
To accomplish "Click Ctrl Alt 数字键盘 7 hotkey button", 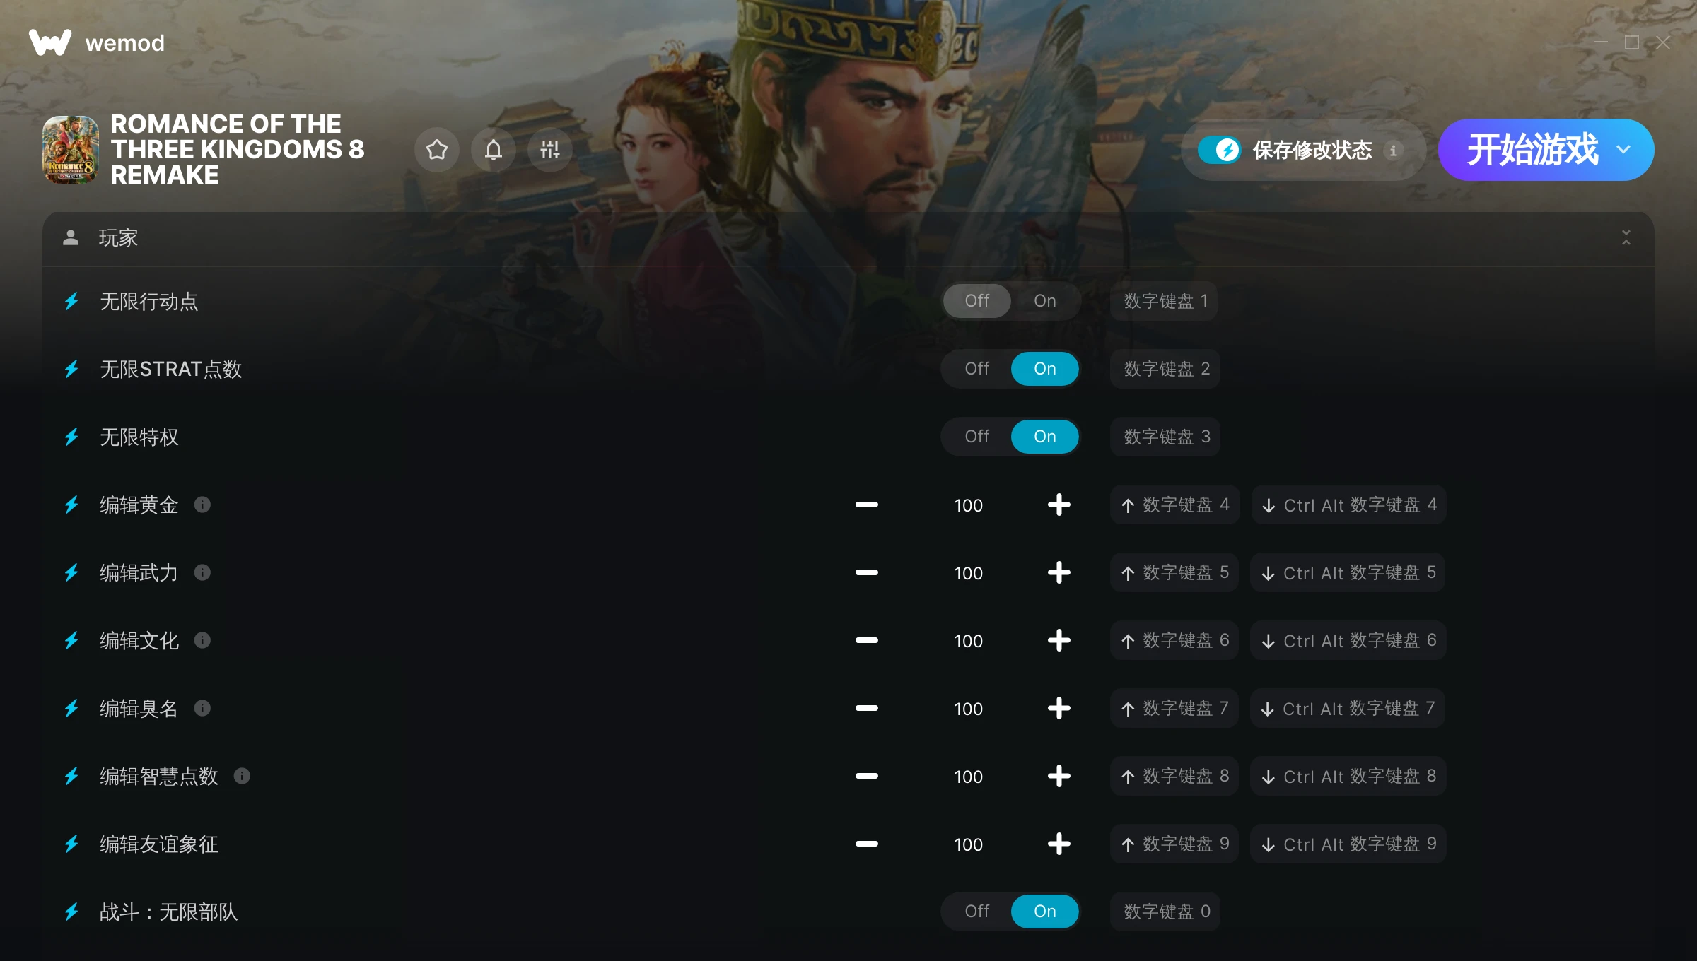I will click(1348, 708).
